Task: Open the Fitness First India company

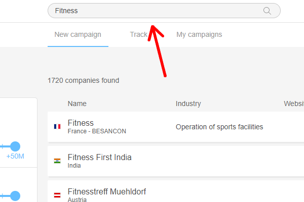Action: click(99, 157)
